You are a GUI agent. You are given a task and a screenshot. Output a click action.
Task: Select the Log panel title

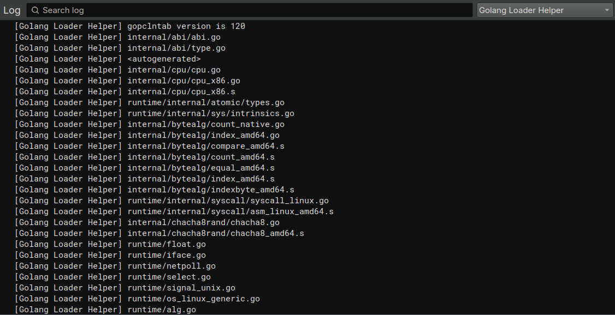(x=12, y=10)
